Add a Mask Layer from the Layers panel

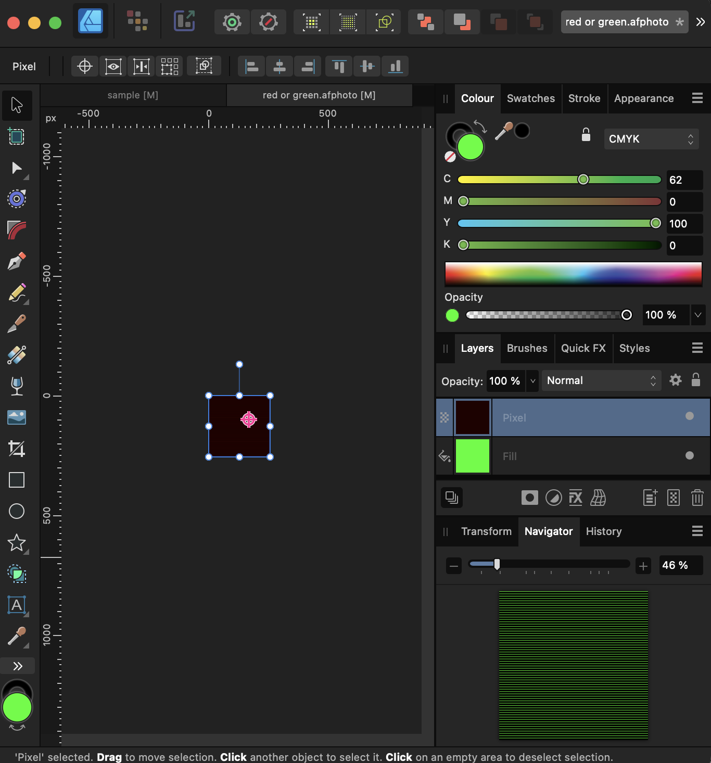point(529,498)
